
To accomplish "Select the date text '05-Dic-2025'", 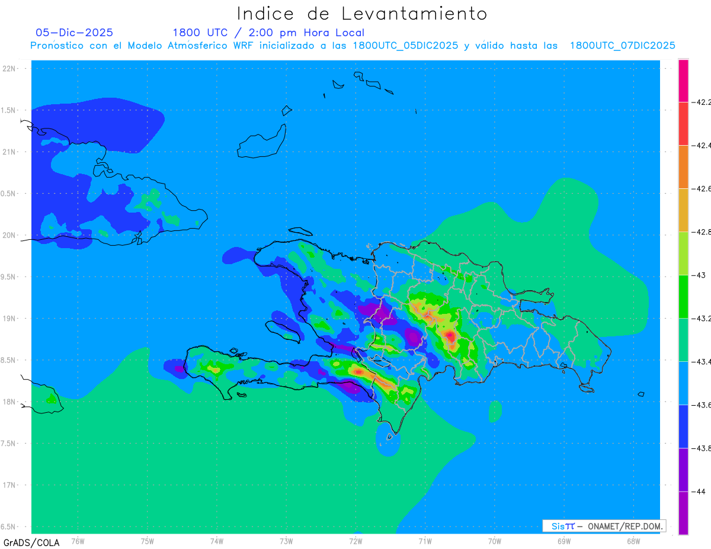I will 74,33.
